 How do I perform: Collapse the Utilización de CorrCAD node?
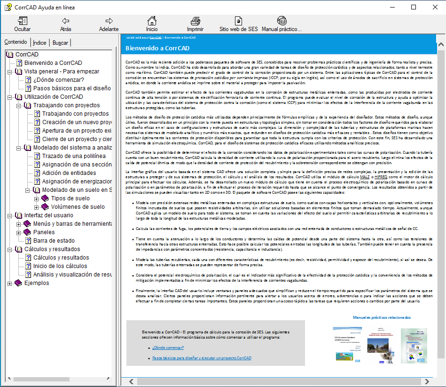coord(10,97)
